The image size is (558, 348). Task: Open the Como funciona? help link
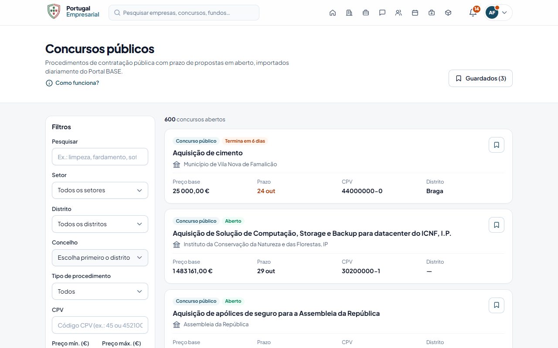click(72, 83)
